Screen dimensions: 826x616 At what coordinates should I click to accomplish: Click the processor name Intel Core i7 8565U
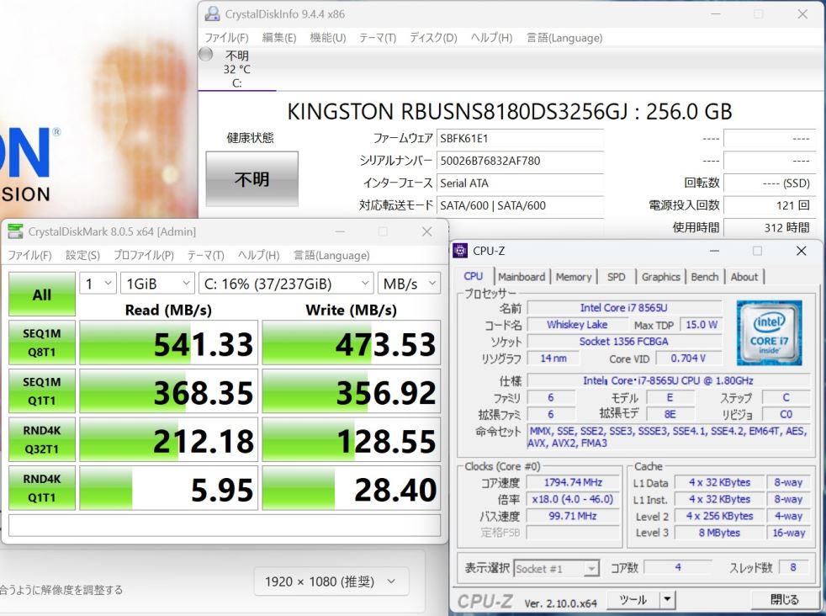click(x=624, y=308)
